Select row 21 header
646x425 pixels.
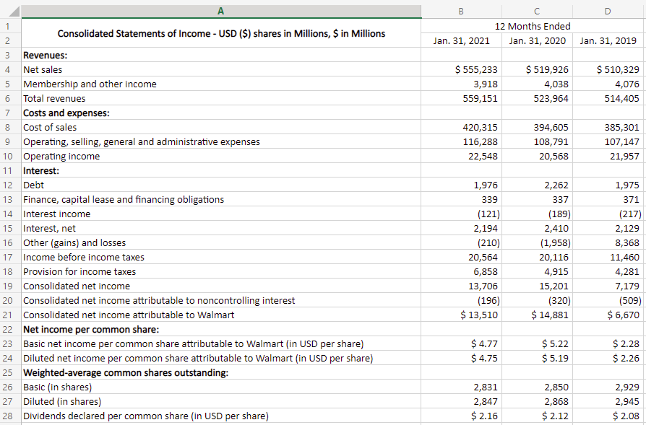click(9, 315)
